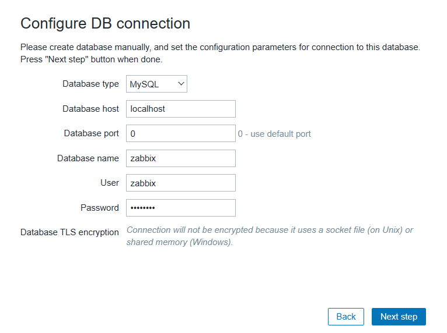Select the Database name text field
Viewport: 447px width, 333px height.
tap(180, 158)
